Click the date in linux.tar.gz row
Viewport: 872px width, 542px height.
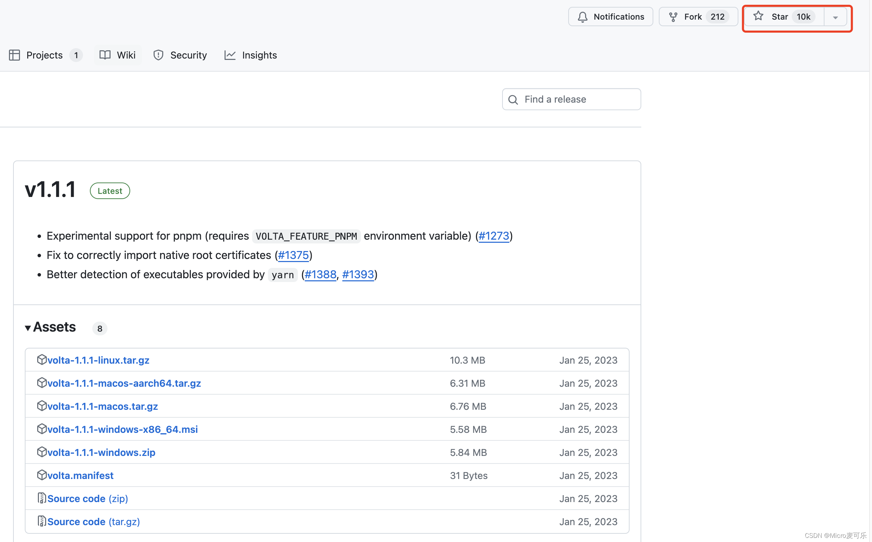tap(588, 360)
